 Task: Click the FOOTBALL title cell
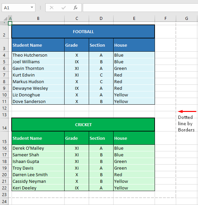[x=83, y=31]
